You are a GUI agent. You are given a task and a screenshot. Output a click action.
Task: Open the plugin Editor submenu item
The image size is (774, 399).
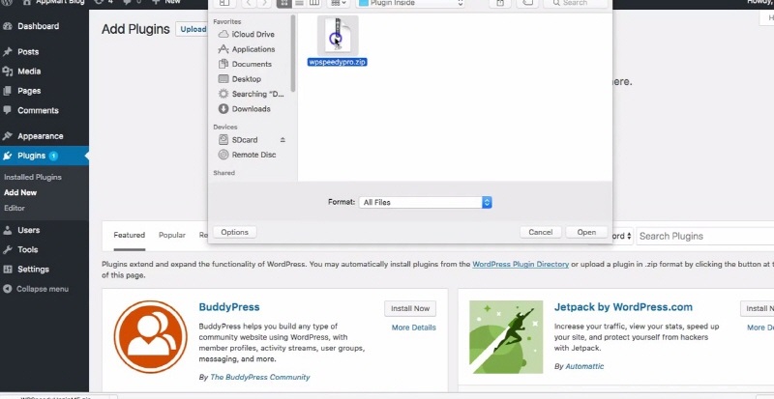(15, 208)
